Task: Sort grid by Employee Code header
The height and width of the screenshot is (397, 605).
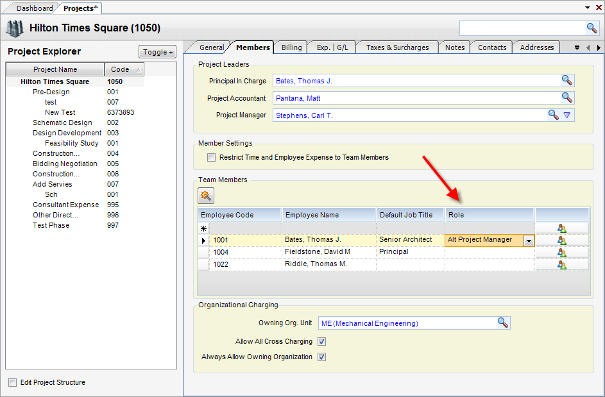Action: [239, 215]
